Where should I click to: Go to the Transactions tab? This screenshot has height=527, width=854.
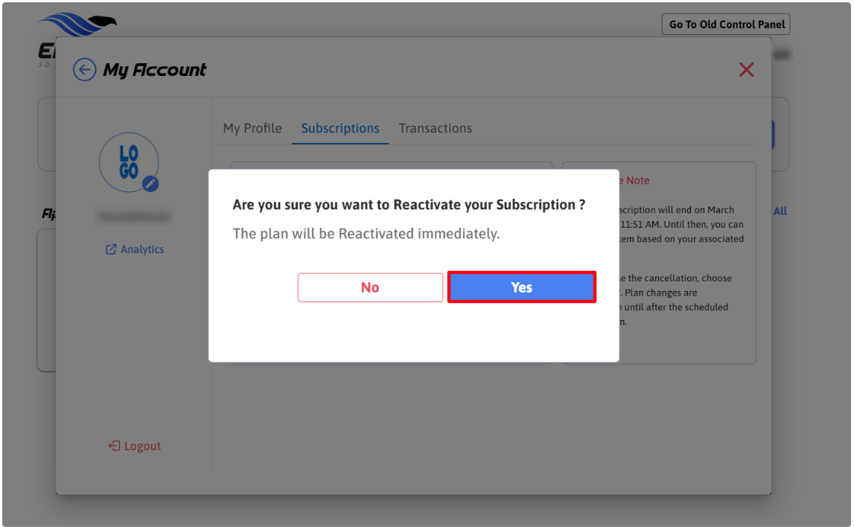(436, 128)
